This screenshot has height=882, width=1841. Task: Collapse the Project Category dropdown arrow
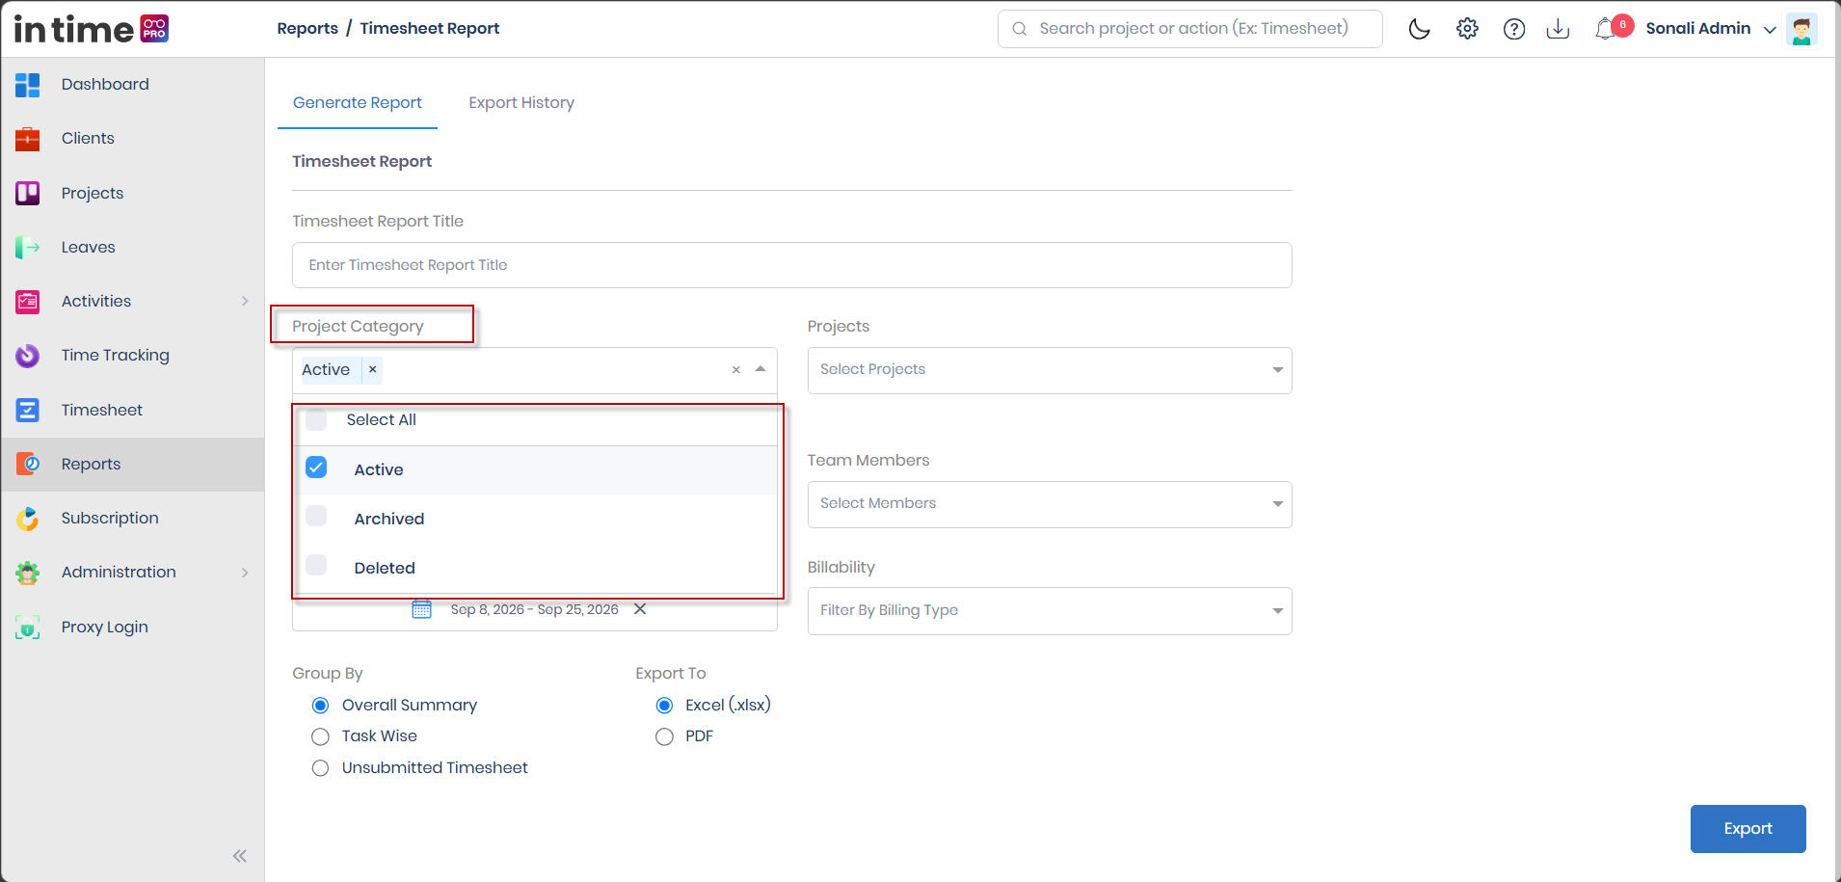click(x=760, y=369)
